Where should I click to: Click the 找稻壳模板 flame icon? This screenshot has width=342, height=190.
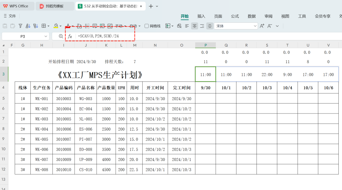pyautogui.click(x=41, y=6)
